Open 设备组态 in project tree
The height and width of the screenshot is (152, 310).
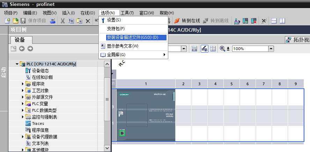click(40, 71)
